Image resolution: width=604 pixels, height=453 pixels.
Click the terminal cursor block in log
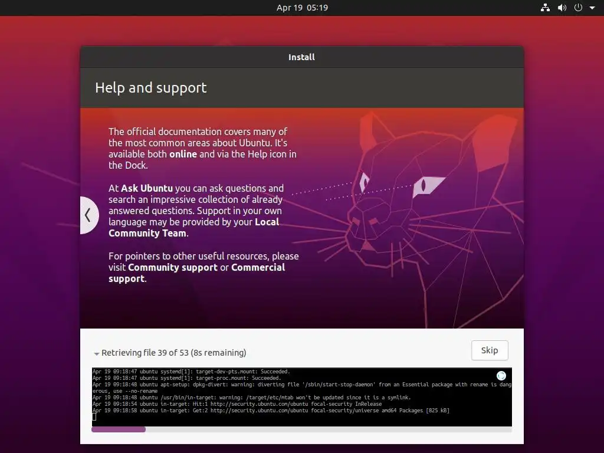tap(94, 417)
